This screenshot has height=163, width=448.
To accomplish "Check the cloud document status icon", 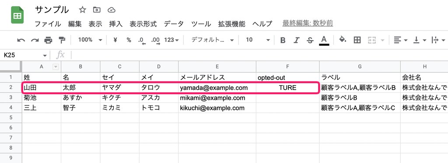I will pyautogui.click(x=112, y=10).
